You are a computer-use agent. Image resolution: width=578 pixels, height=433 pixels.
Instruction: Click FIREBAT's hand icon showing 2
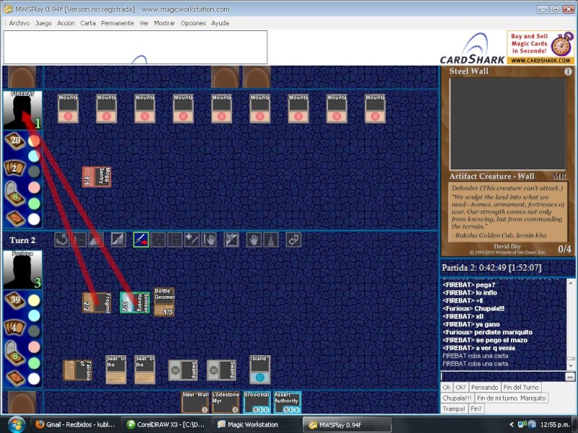coord(14,169)
